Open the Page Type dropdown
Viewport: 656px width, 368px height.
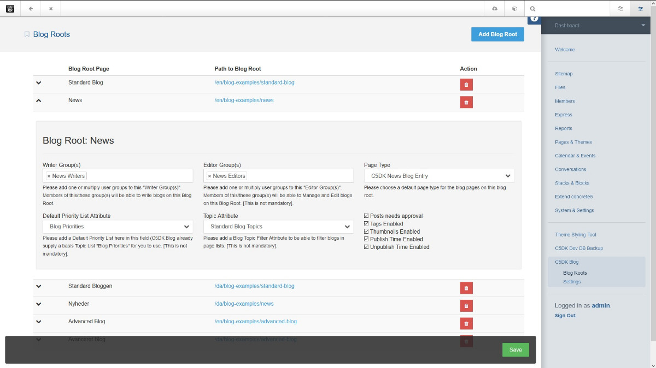click(x=439, y=176)
